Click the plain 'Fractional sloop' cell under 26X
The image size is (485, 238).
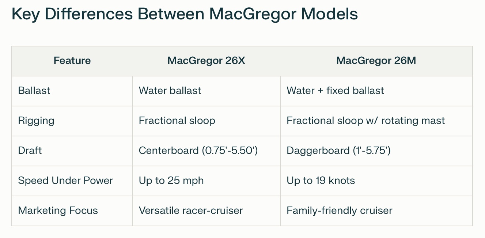point(177,121)
